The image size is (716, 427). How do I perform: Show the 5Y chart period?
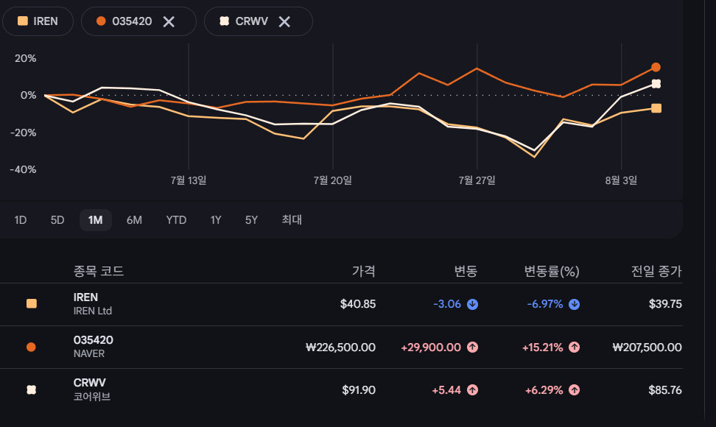tap(251, 220)
